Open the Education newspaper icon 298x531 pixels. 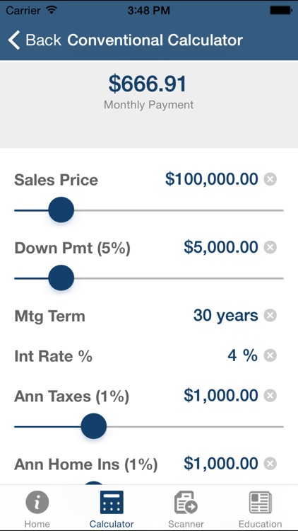260,503
